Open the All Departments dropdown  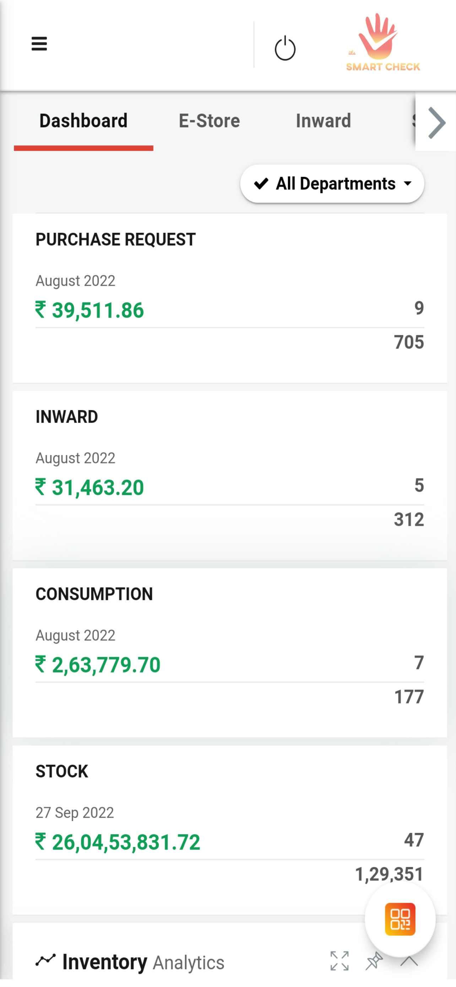pos(332,184)
